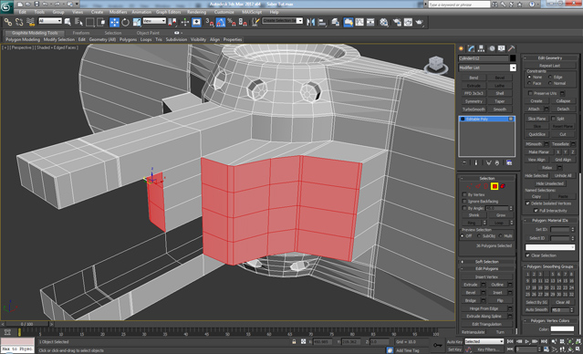Viewport: 583px width, 354px height.
Task: Toggle the Percent Snap icon
Action: coord(232,22)
